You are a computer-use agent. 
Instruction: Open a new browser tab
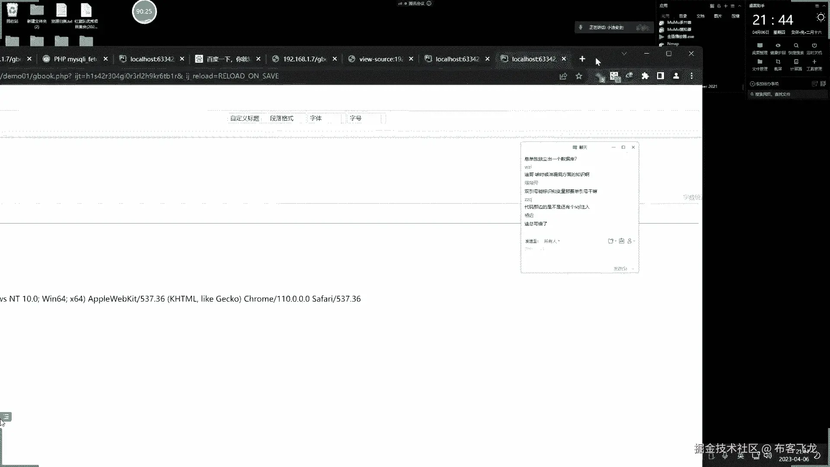[582, 59]
